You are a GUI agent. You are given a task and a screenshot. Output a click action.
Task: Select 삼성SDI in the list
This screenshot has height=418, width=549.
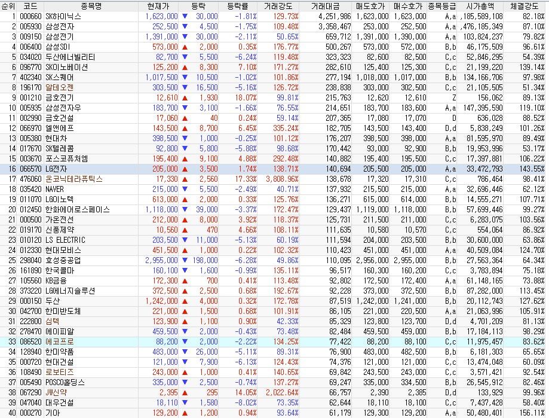click(58, 47)
